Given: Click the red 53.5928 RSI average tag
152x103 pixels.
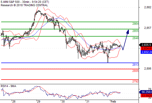Looking at the screenshot, I should (146, 96).
